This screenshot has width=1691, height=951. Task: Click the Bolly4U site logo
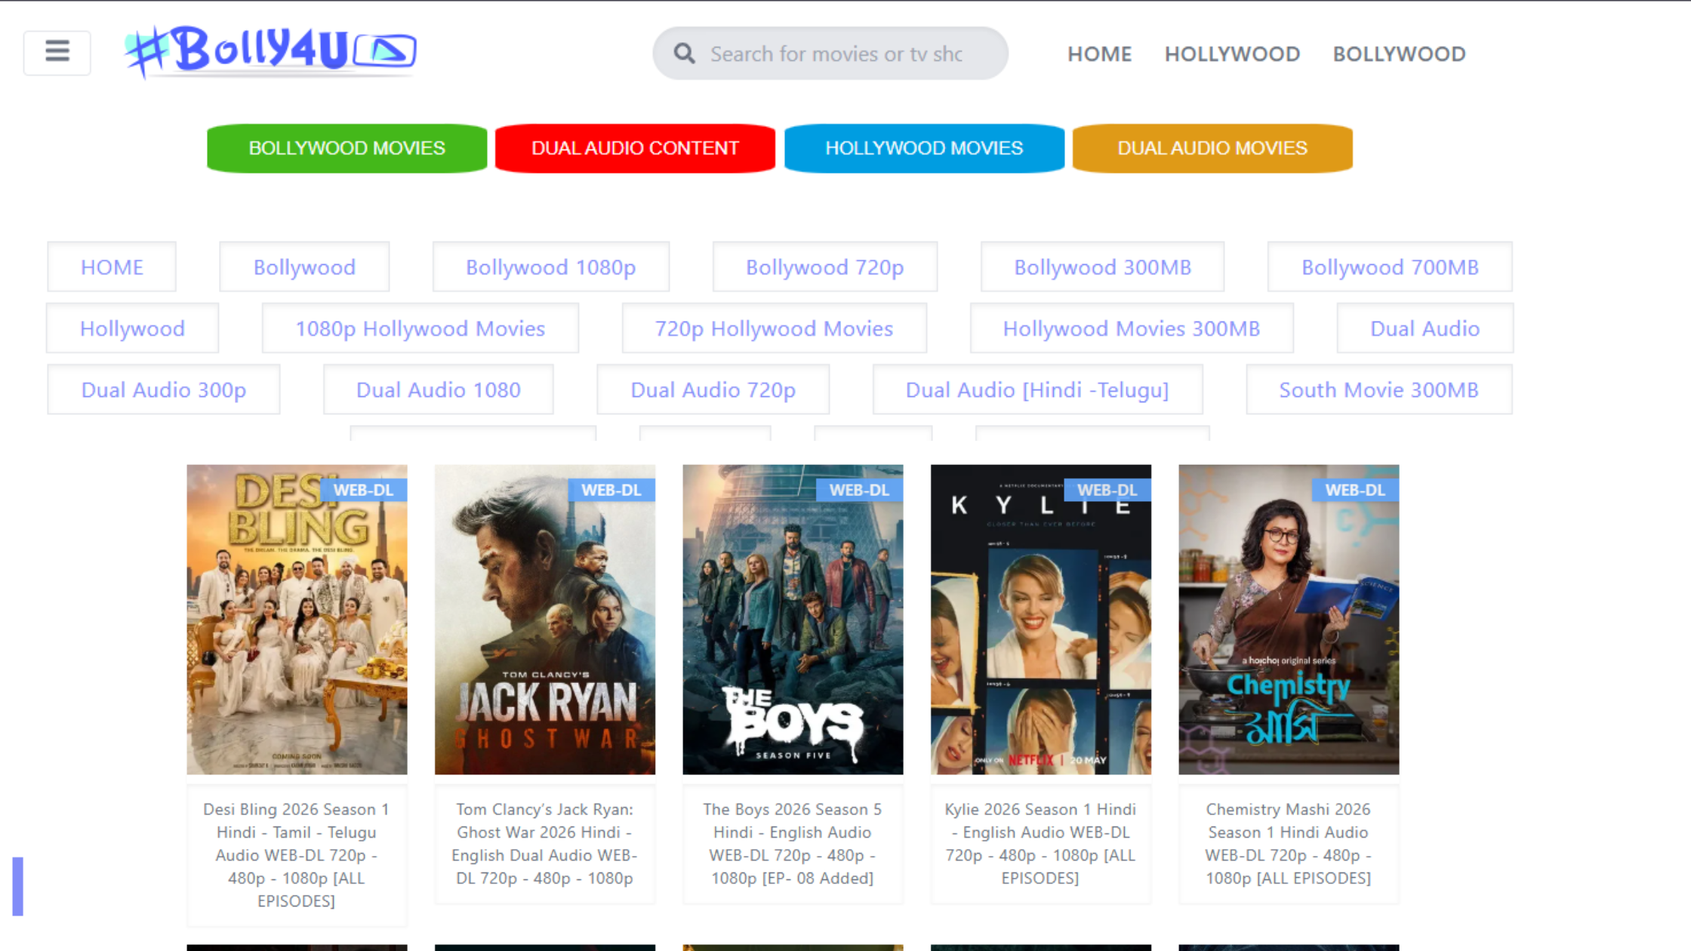point(271,51)
